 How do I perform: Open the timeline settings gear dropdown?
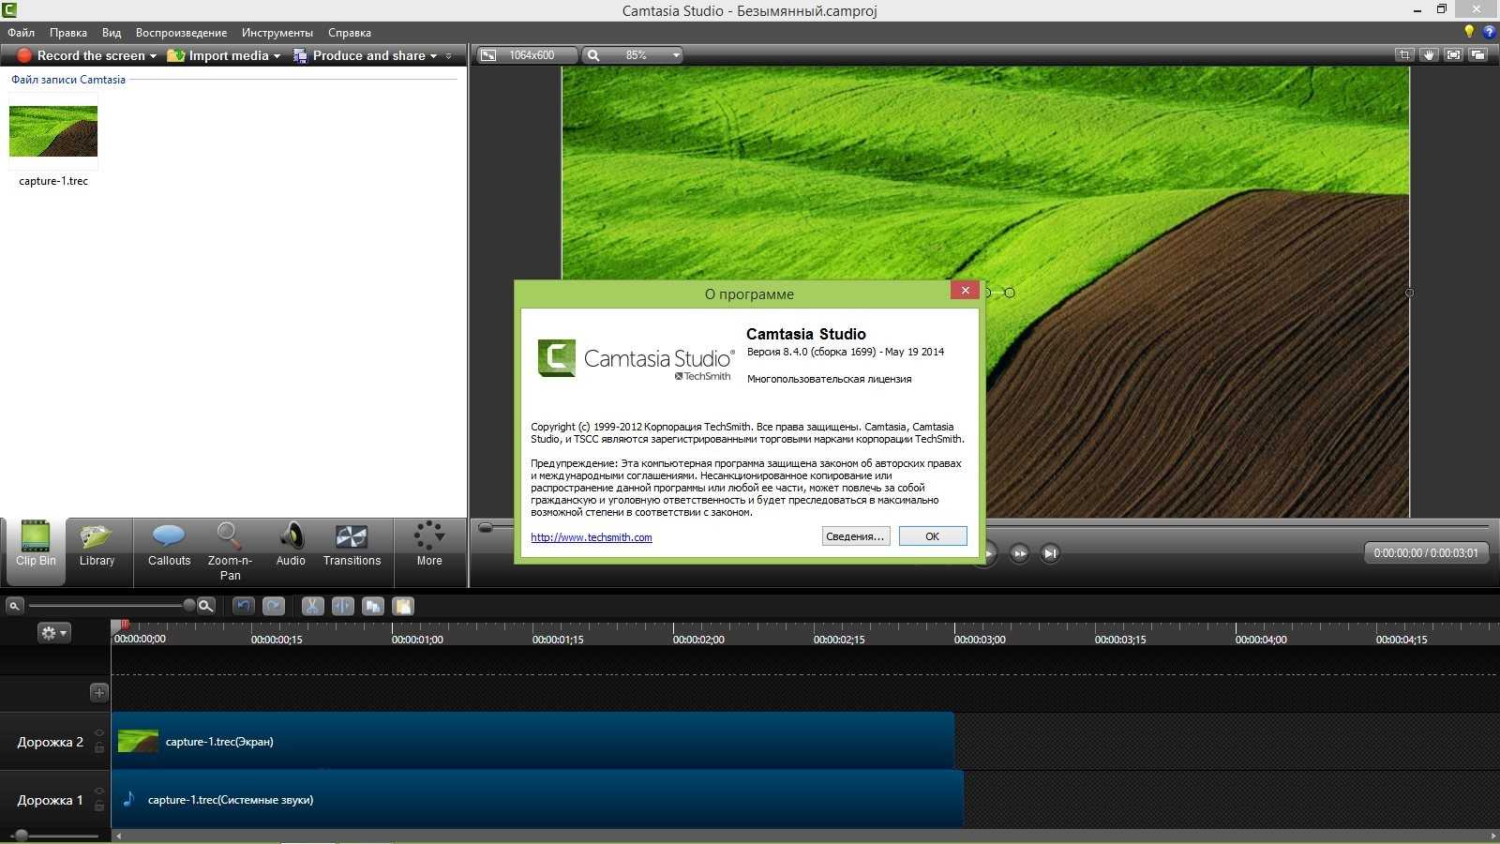coord(53,633)
